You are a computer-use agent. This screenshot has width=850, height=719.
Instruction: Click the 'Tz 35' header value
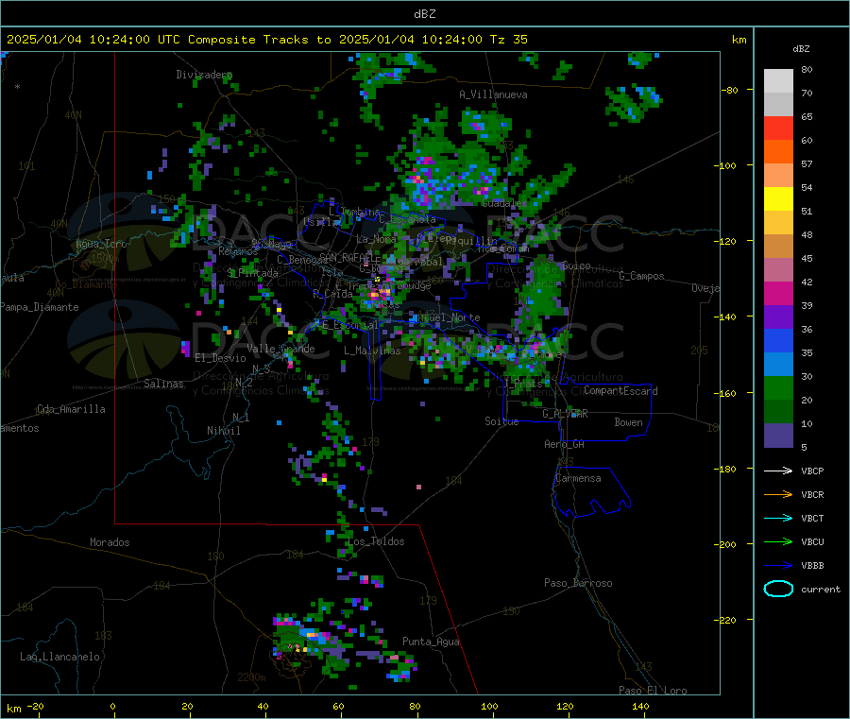coord(508,40)
